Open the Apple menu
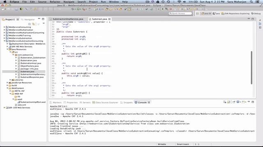This screenshot has height=147, width=263. pos(5,2)
